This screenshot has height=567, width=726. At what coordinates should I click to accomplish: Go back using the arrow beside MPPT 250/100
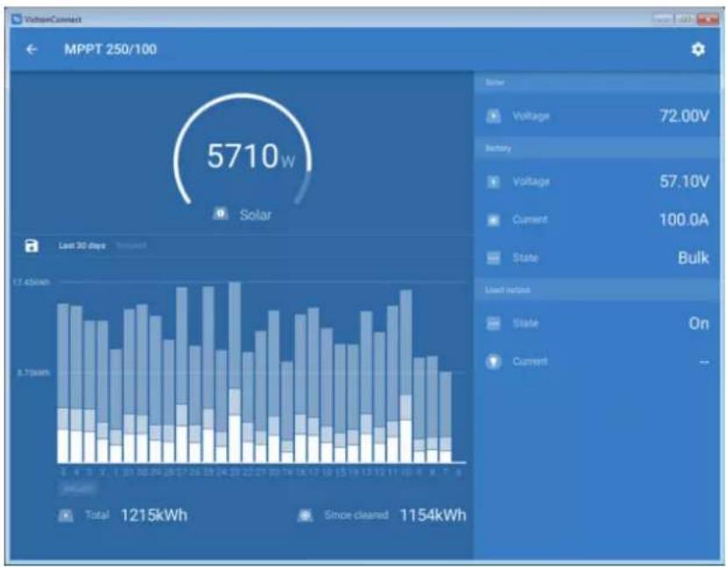pos(32,50)
